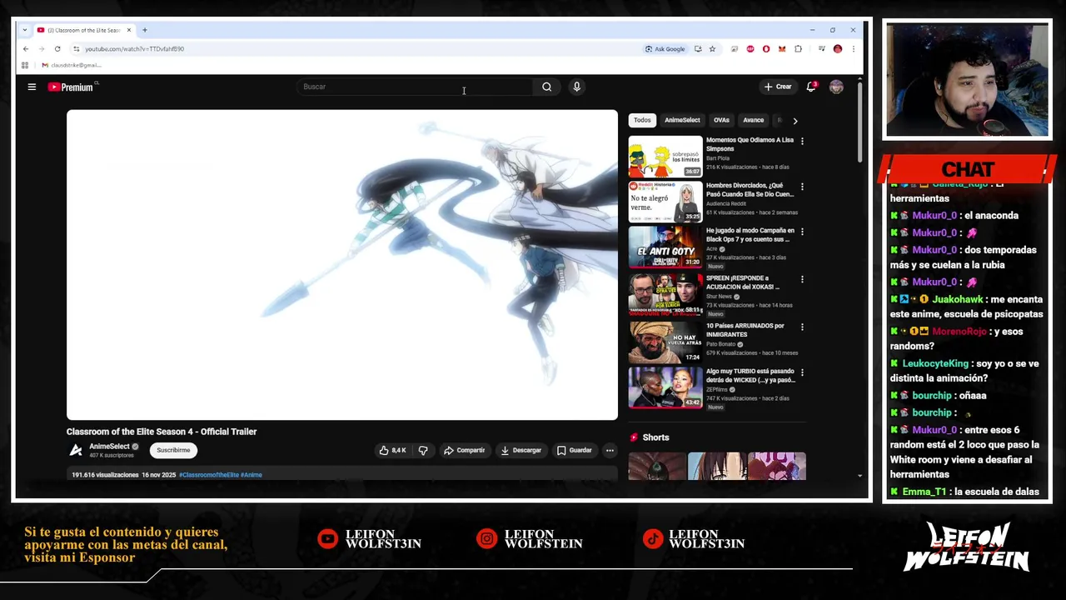Open the AnimeSelect channel name link
This screenshot has width=1066, height=600.
109,447
